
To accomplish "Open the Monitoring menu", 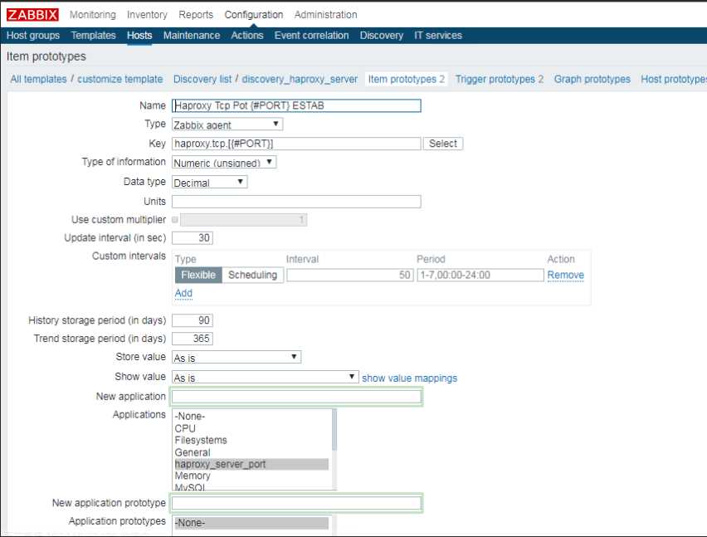I will point(92,14).
